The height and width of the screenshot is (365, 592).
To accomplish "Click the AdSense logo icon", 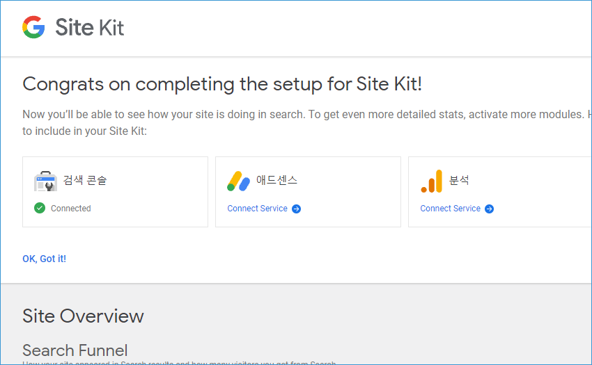I will click(x=238, y=181).
